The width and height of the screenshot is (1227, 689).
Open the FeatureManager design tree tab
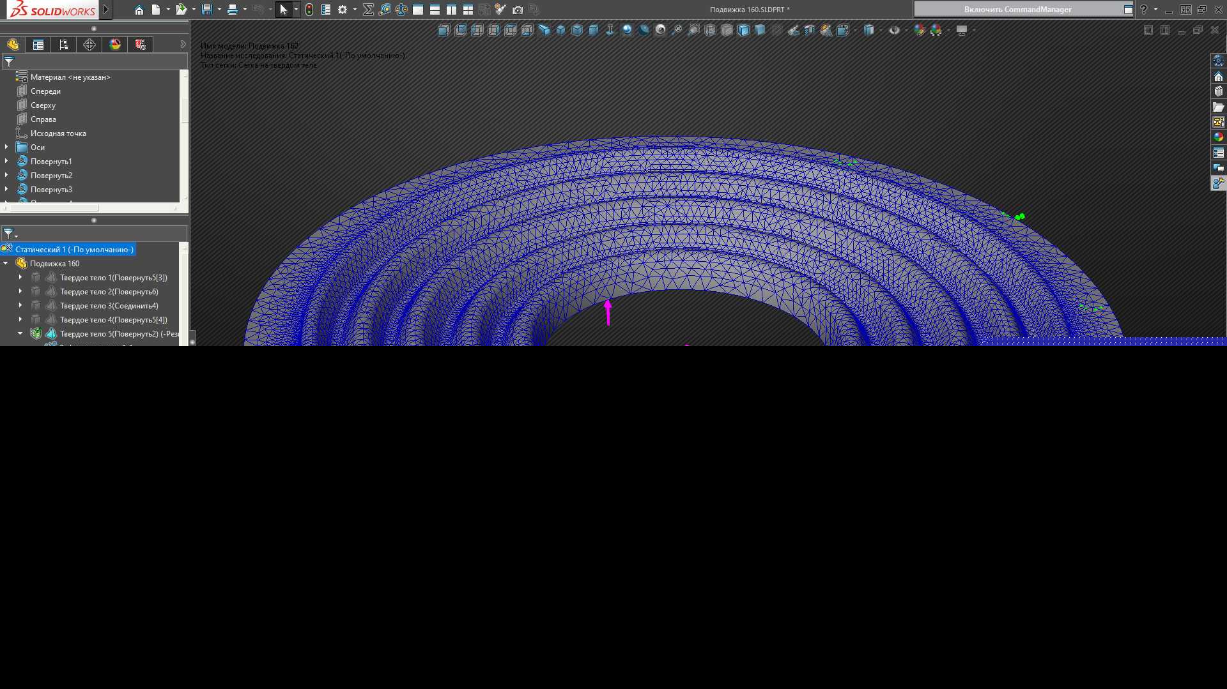click(x=13, y=44)
